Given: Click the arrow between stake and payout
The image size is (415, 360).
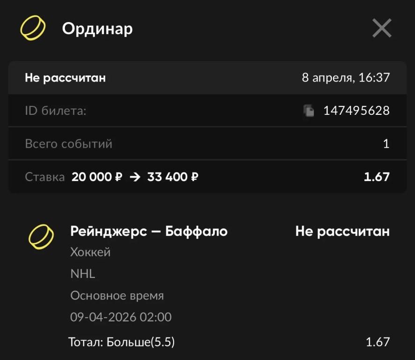Looking at the screenshot, I should (135, 177).
